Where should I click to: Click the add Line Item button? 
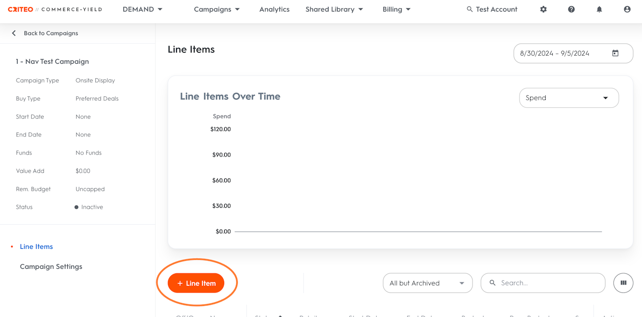pos(196,283)
